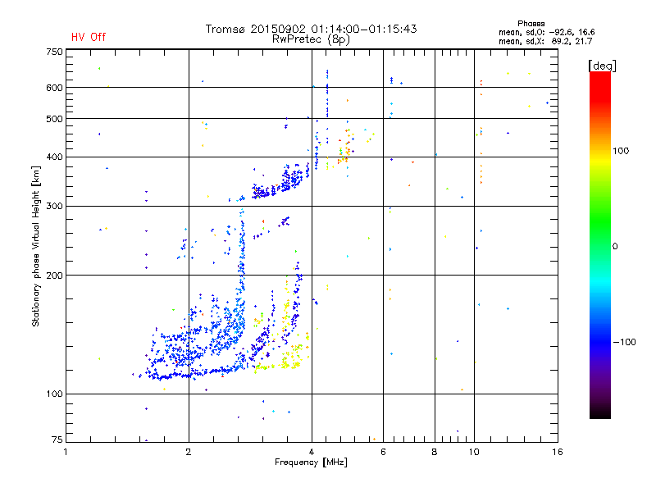Click the x-axis '16' tick label
Image resolution: width=656 pixels, height=492 pixels.
click(558, 452)
